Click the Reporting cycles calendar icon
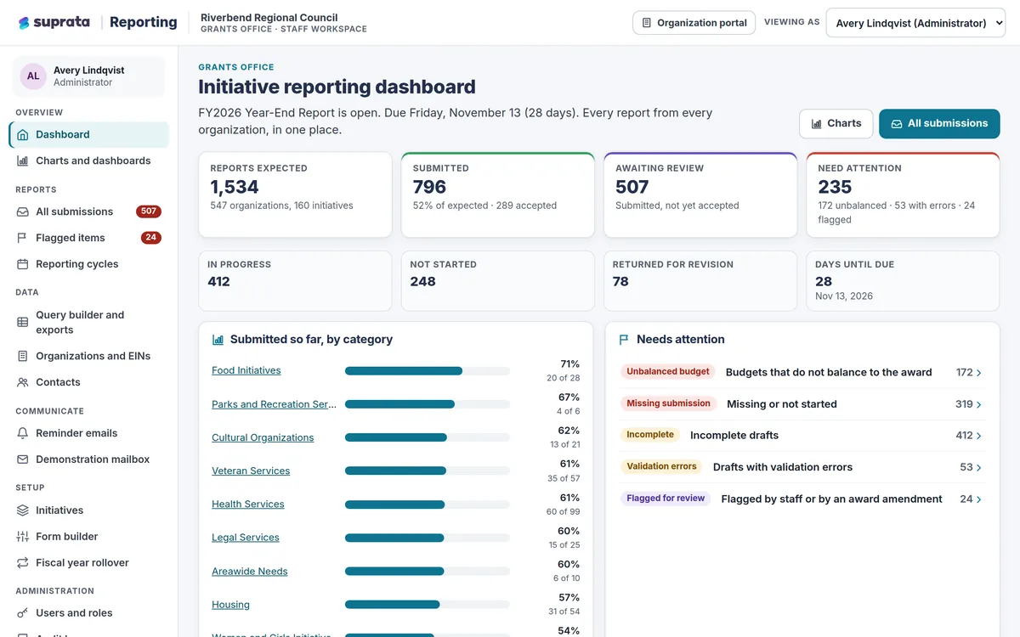 (23, 264)
